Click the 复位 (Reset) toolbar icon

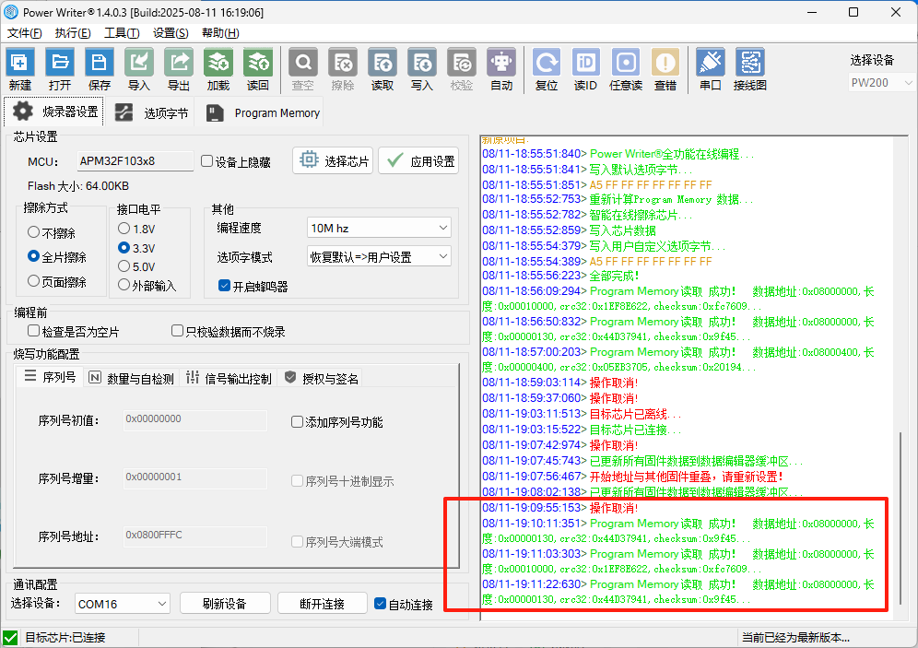tap(547, 70)
